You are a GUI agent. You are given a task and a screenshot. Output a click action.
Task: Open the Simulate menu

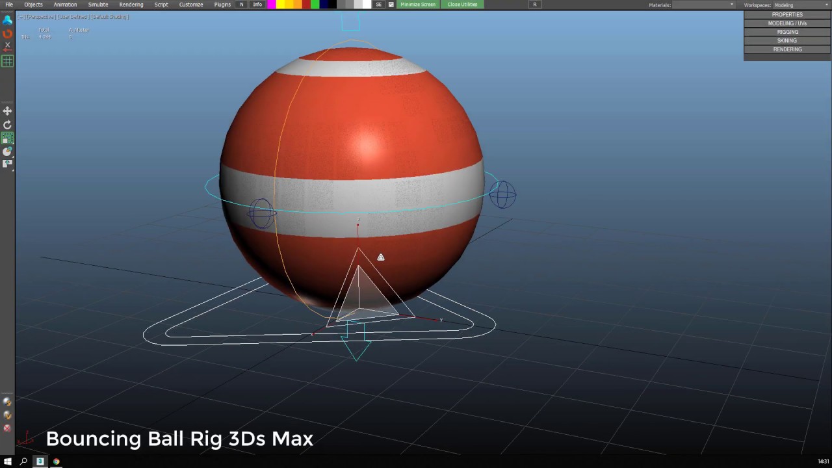98,5
